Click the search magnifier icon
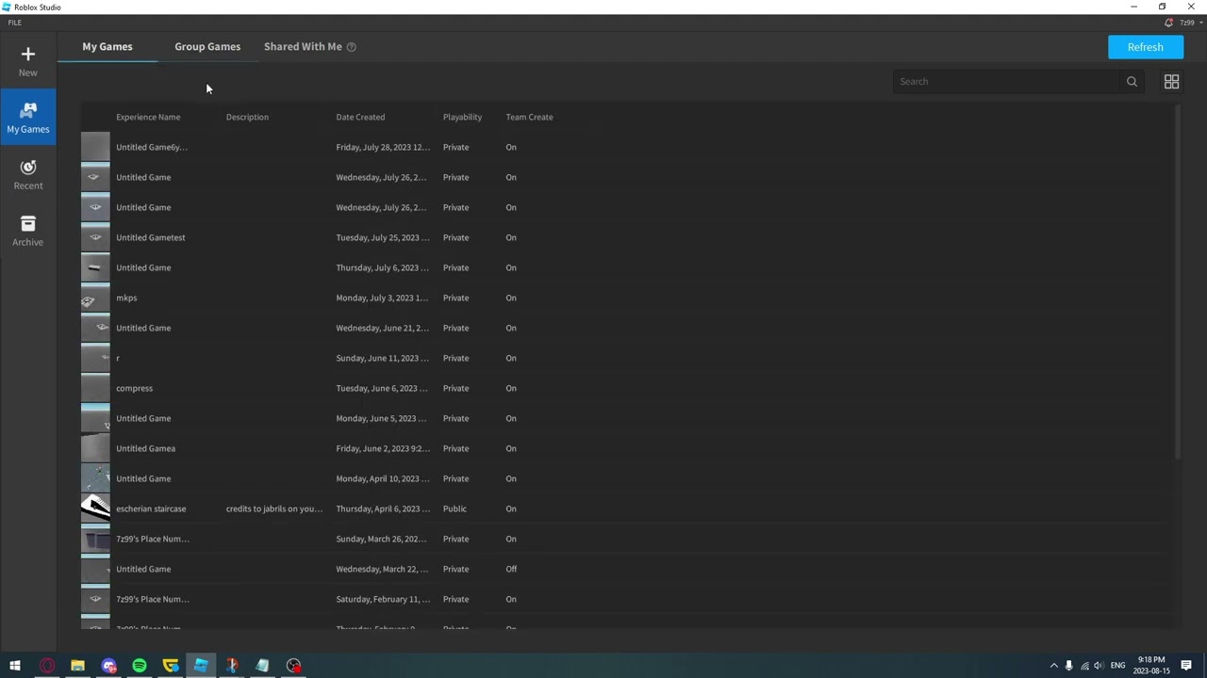1207x678 pixels. pyautogui.click(x=1132, y=82)
